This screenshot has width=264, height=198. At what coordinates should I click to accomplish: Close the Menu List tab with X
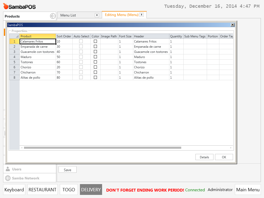click(97, 15)
